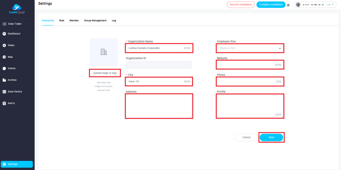Click the Solar Trailer grid icon

click(x=4, y=24)
